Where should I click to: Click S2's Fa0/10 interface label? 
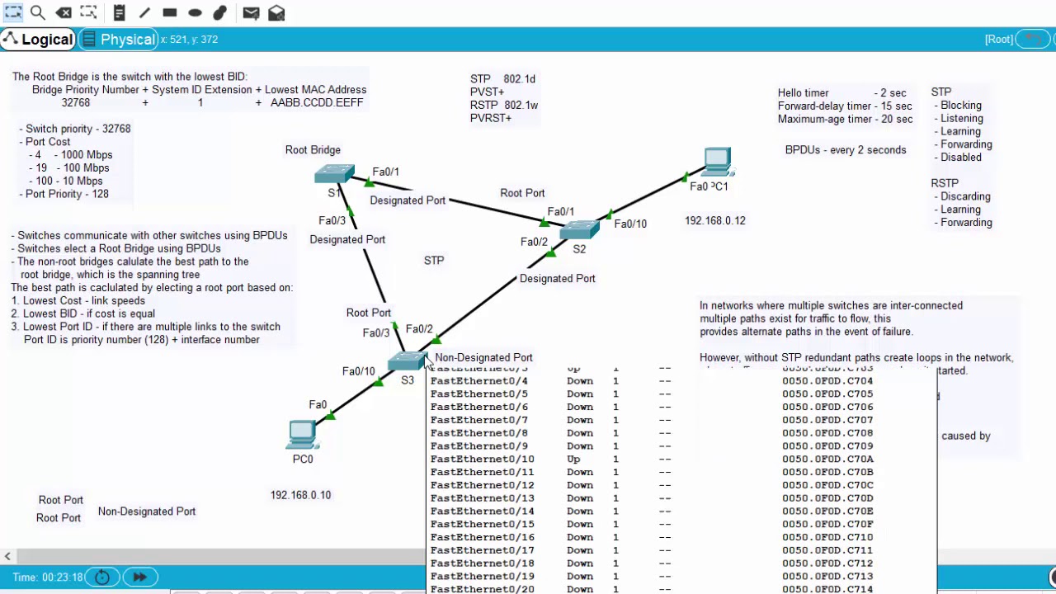click(630, 223)
